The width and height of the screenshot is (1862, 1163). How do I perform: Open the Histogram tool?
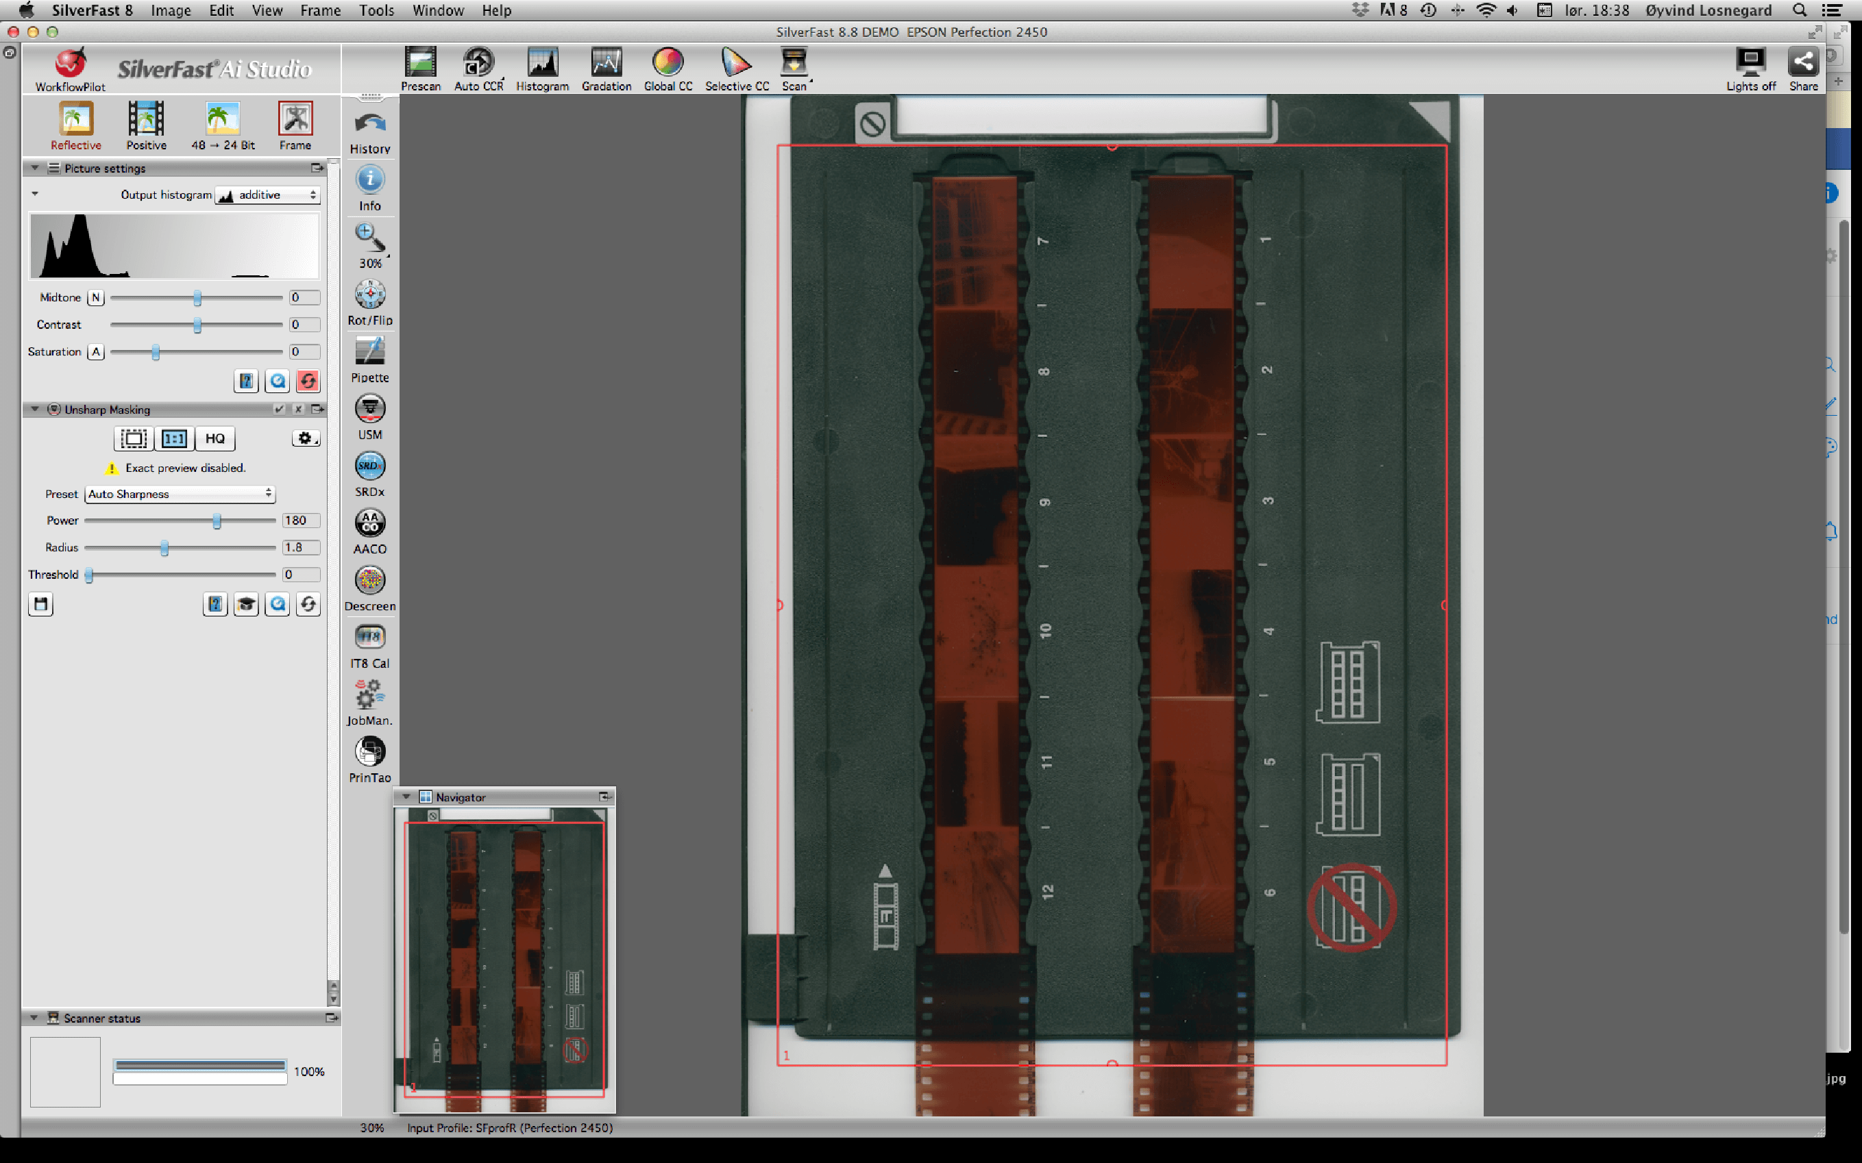pyautogui.click(x=543, y=69)
